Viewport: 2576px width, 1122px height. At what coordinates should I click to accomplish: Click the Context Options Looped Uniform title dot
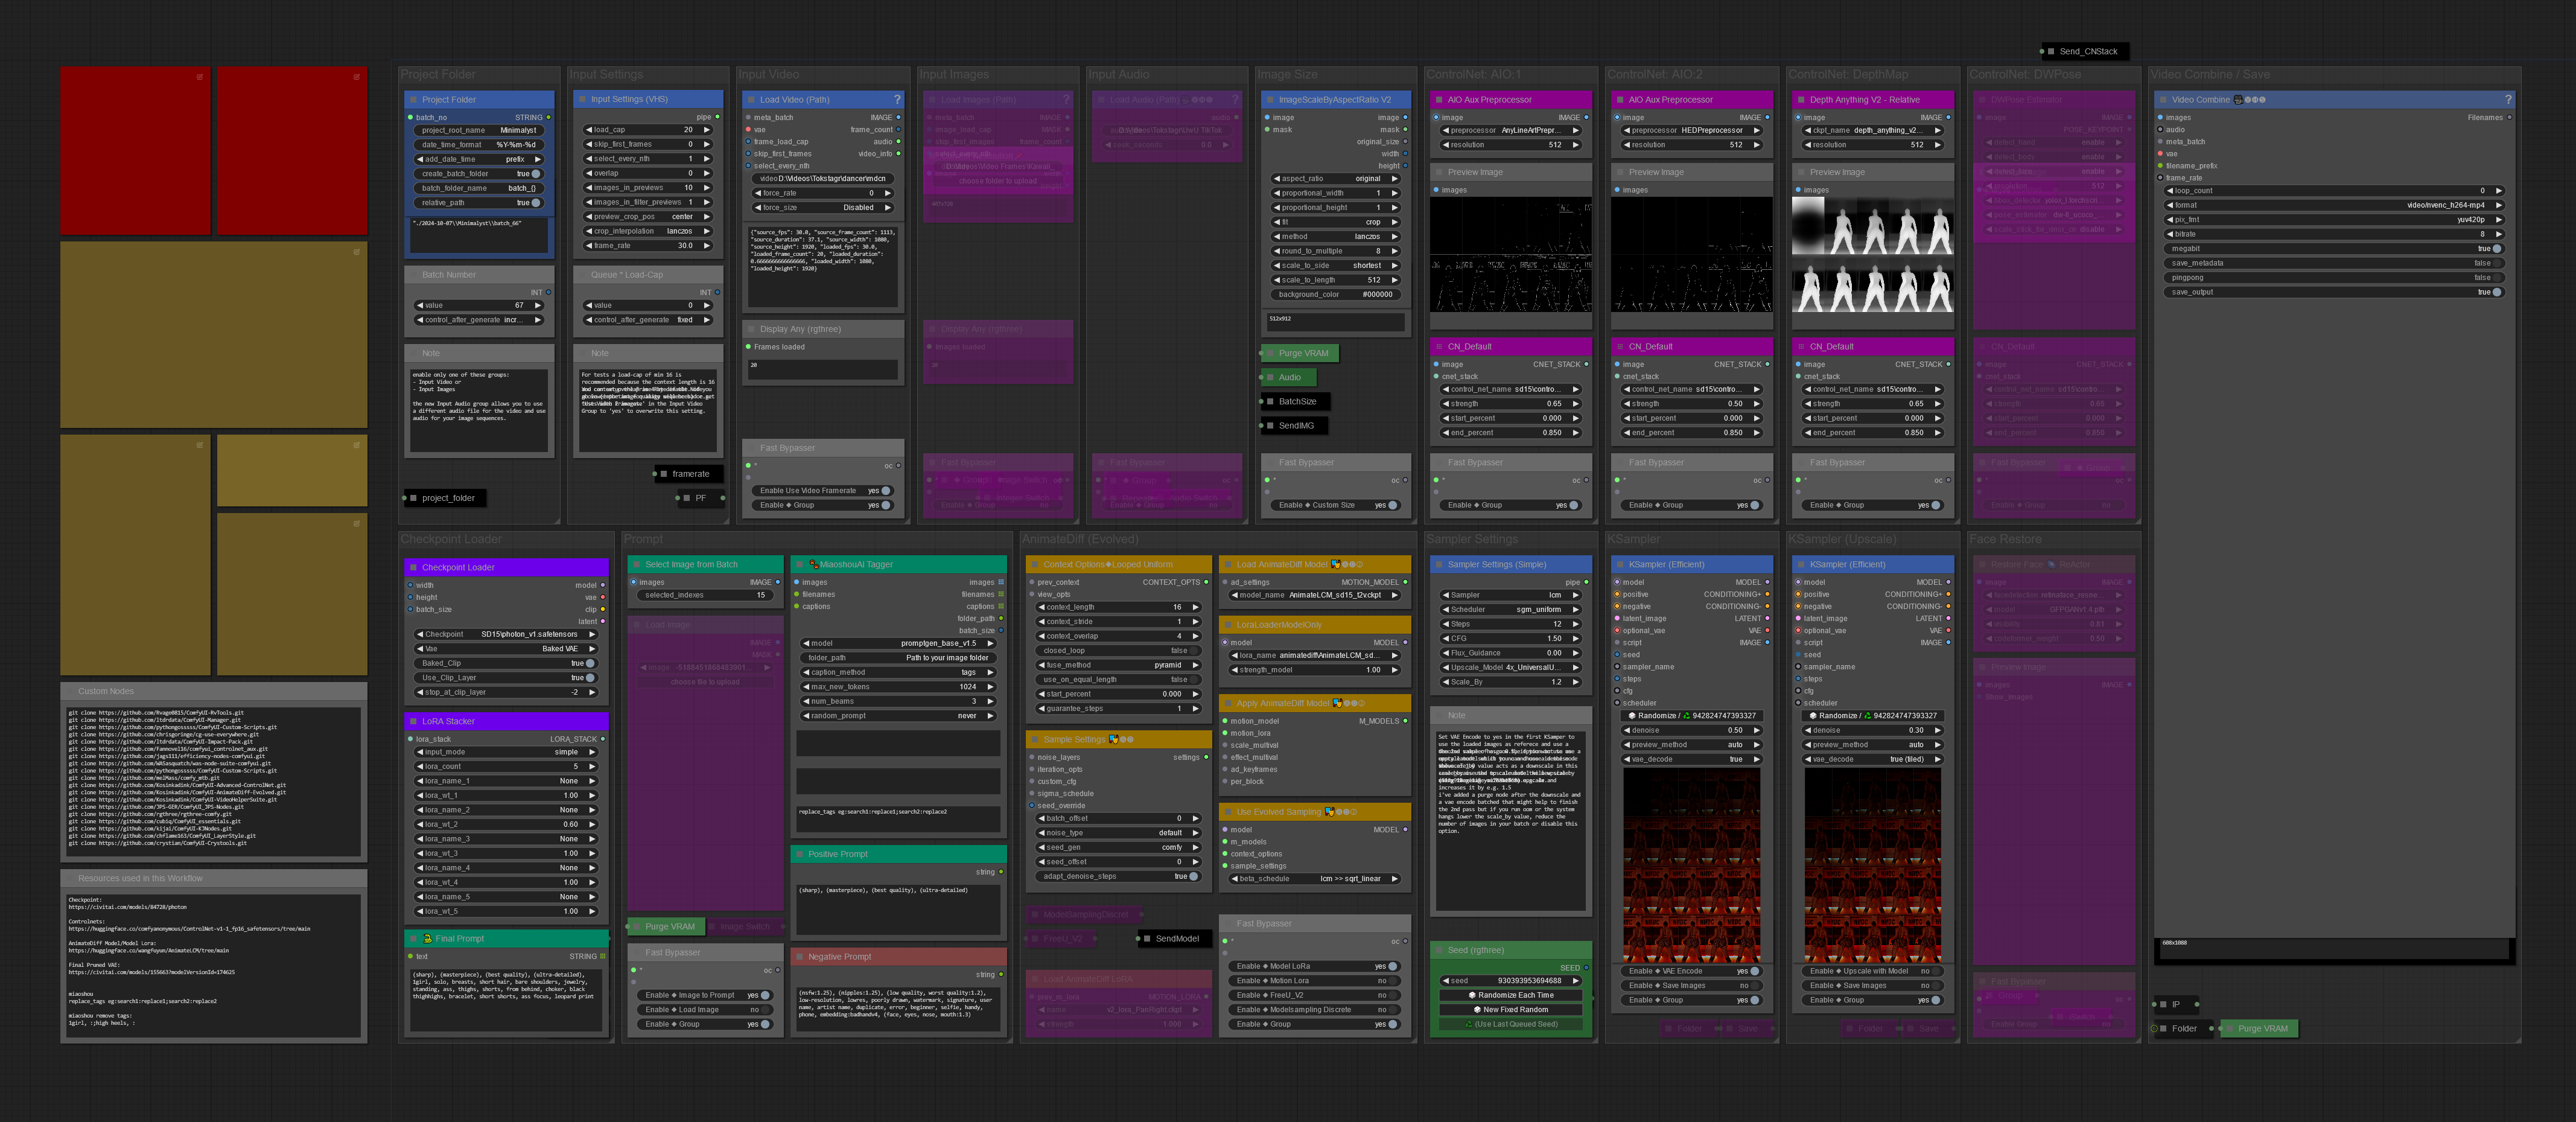(x=1035, y=564)
